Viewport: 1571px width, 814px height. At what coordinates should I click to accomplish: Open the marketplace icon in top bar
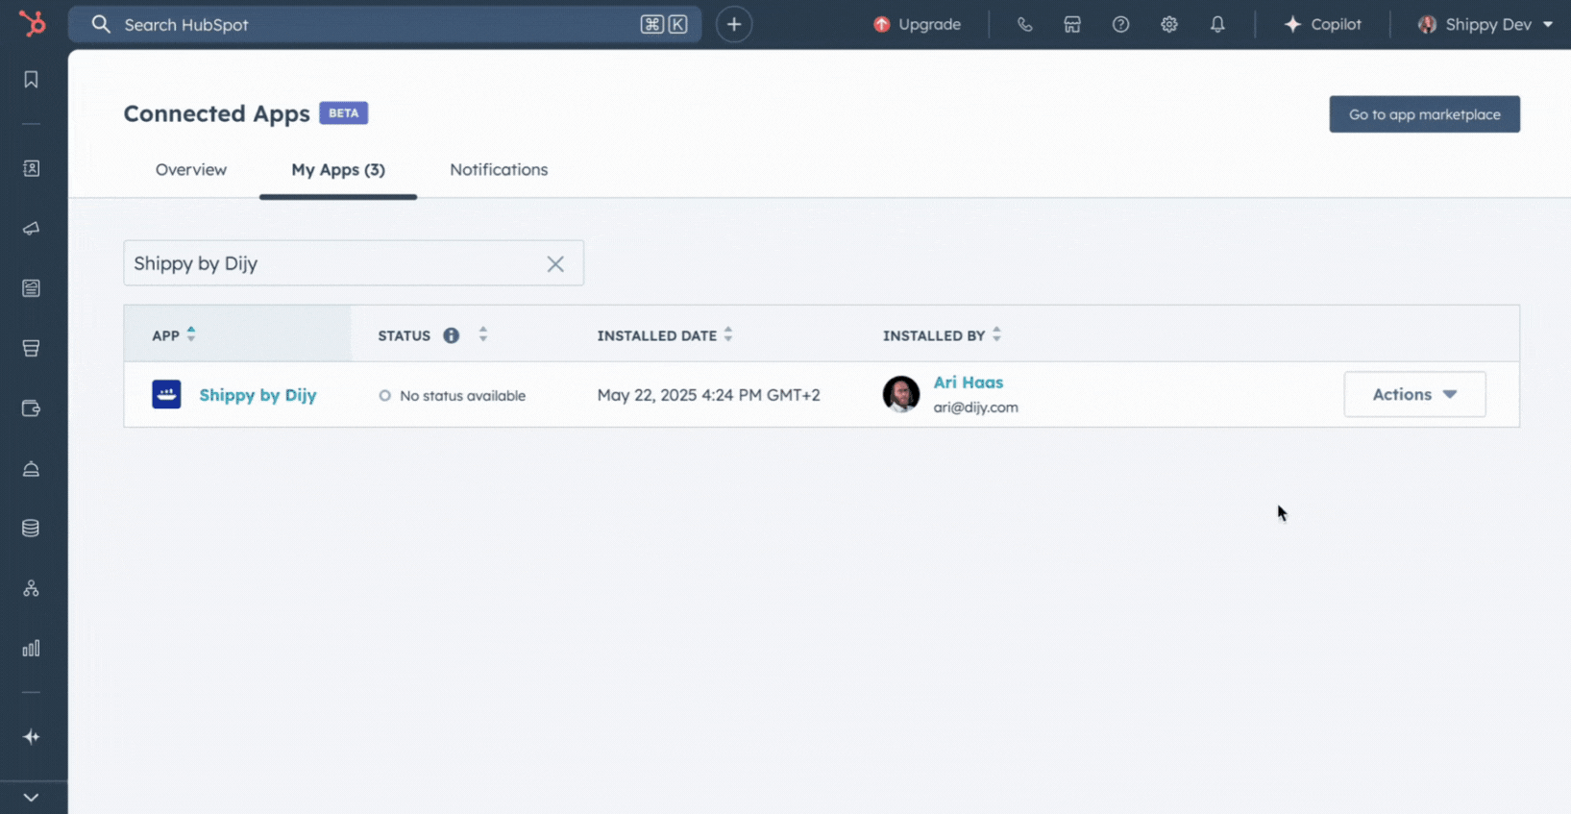coord(1072,24)
